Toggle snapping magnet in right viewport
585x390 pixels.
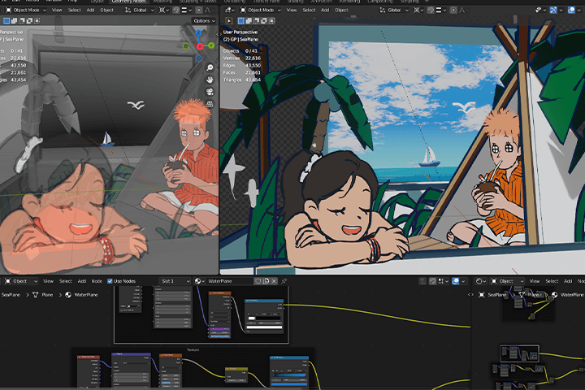431,10
